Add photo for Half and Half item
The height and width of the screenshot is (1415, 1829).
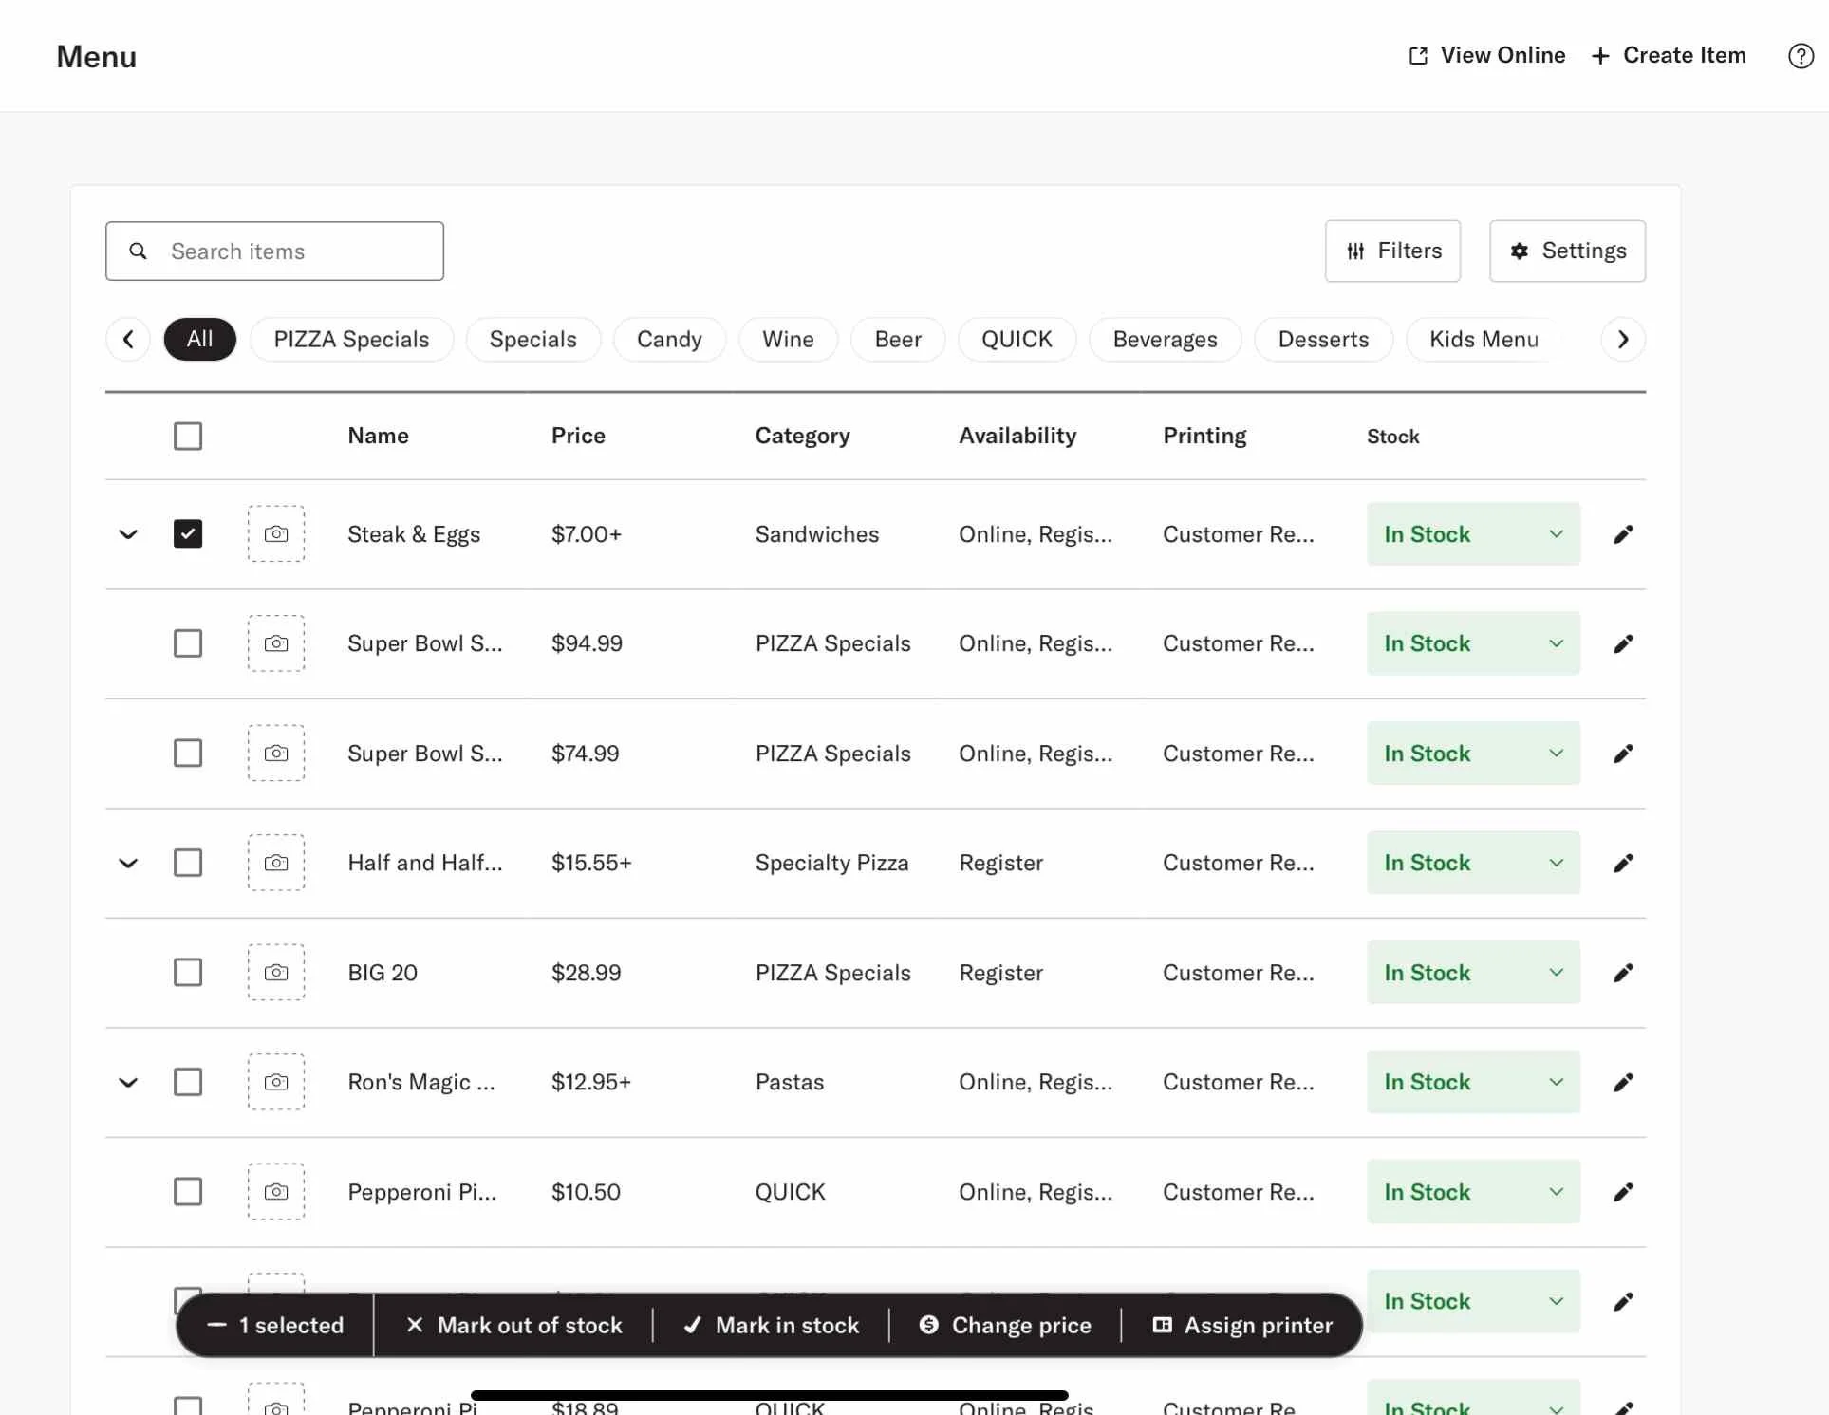tap(276, 863)
